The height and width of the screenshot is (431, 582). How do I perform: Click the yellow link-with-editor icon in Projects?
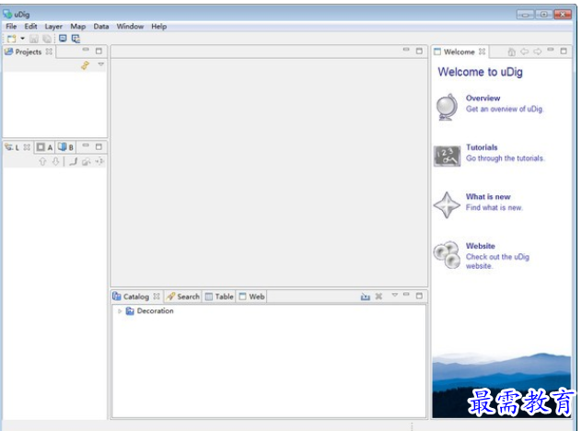[86, 65]
